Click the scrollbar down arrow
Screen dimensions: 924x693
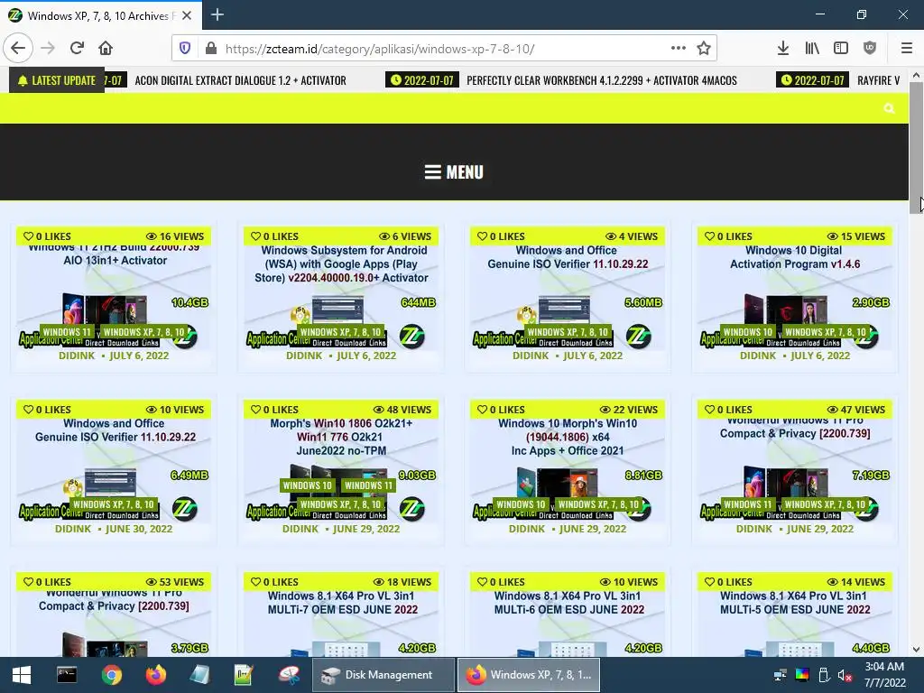[916, 650]
